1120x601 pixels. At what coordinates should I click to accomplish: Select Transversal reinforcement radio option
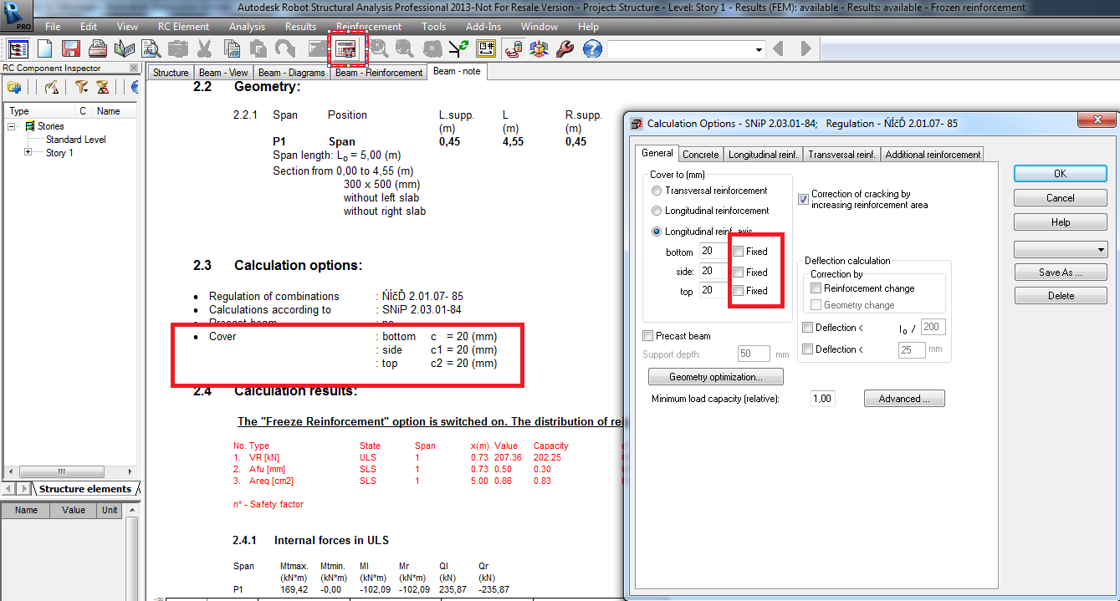tap(657, 191)
